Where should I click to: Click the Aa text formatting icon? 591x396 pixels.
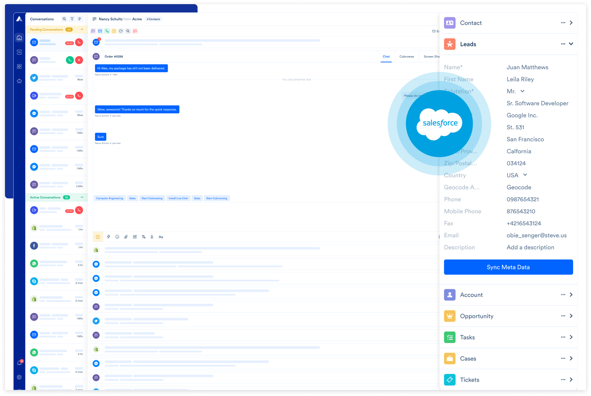pyautogui.click(x=161, y=237)
